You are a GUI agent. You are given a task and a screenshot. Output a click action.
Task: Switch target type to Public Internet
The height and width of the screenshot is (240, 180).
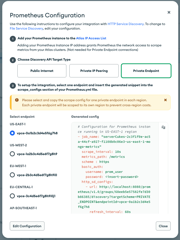pos(42,71)
